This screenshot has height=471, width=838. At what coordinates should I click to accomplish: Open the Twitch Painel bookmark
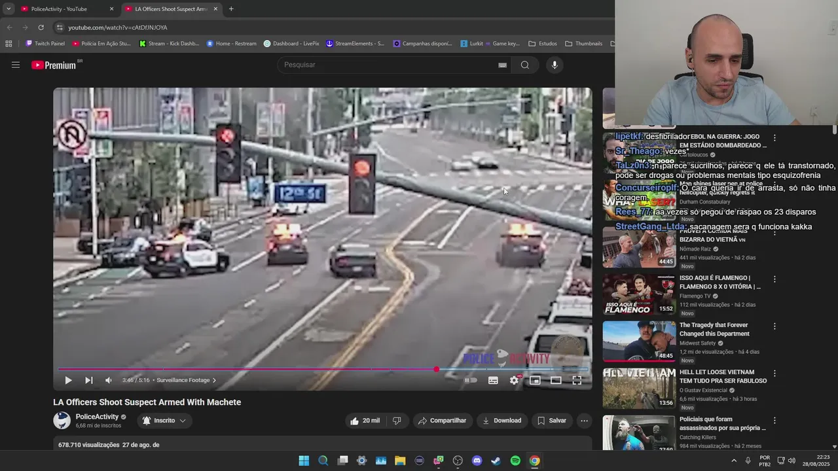[x=45, y=44]
